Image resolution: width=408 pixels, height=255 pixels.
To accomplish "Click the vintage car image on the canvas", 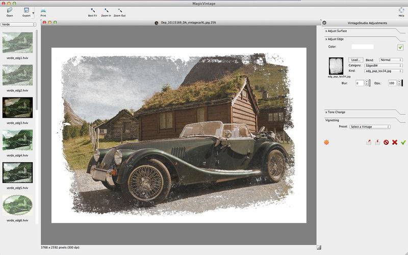I will tap(179, 135).
